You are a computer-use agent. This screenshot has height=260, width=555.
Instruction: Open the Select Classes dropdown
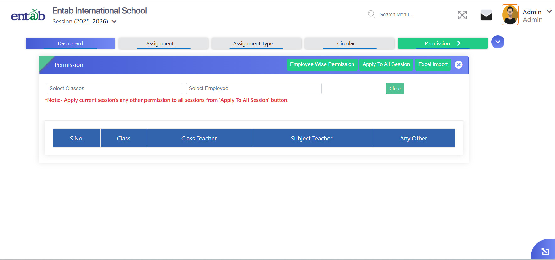114,89
